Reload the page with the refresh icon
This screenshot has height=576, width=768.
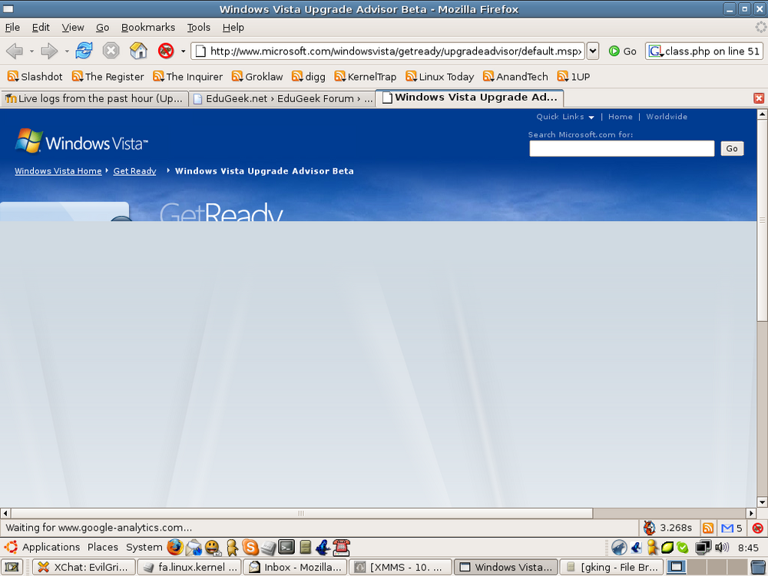click(x=84, y=50)
